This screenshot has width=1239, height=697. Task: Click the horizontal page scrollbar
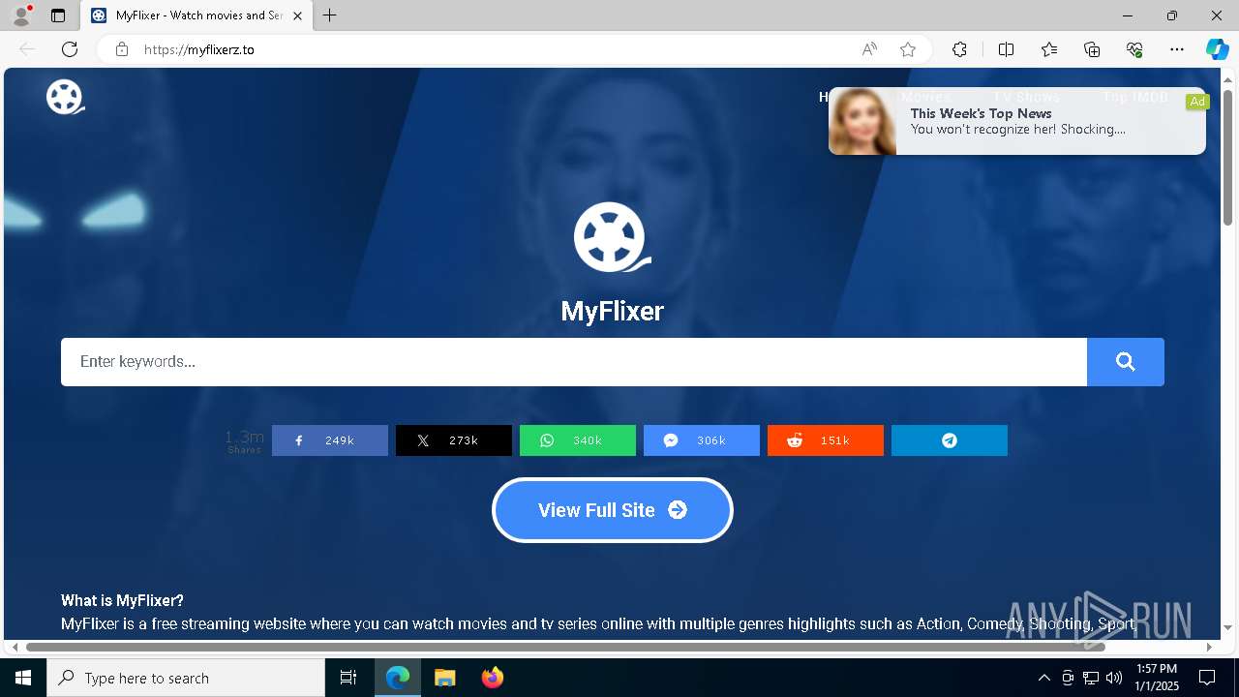pos(565,647)
